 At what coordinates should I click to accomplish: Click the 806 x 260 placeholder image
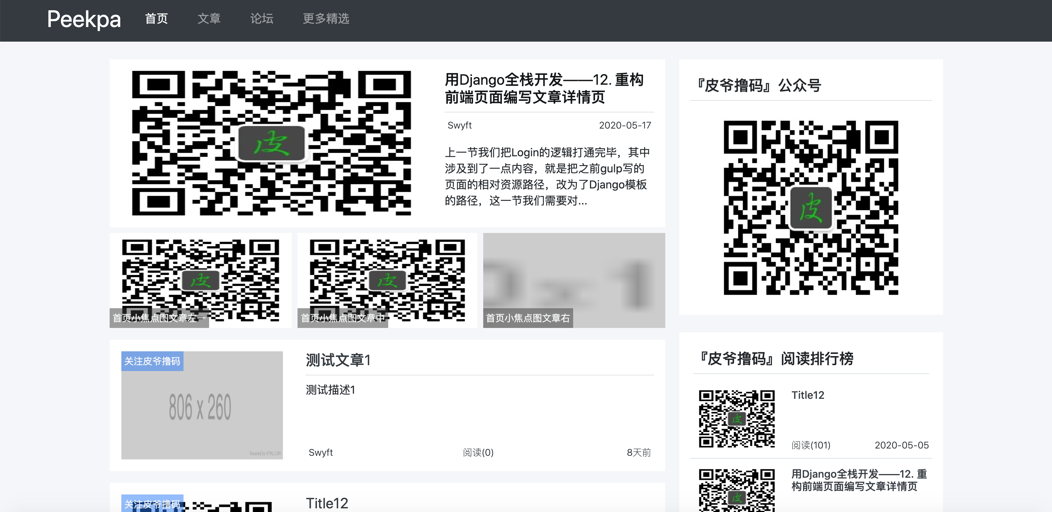(202, 405)
